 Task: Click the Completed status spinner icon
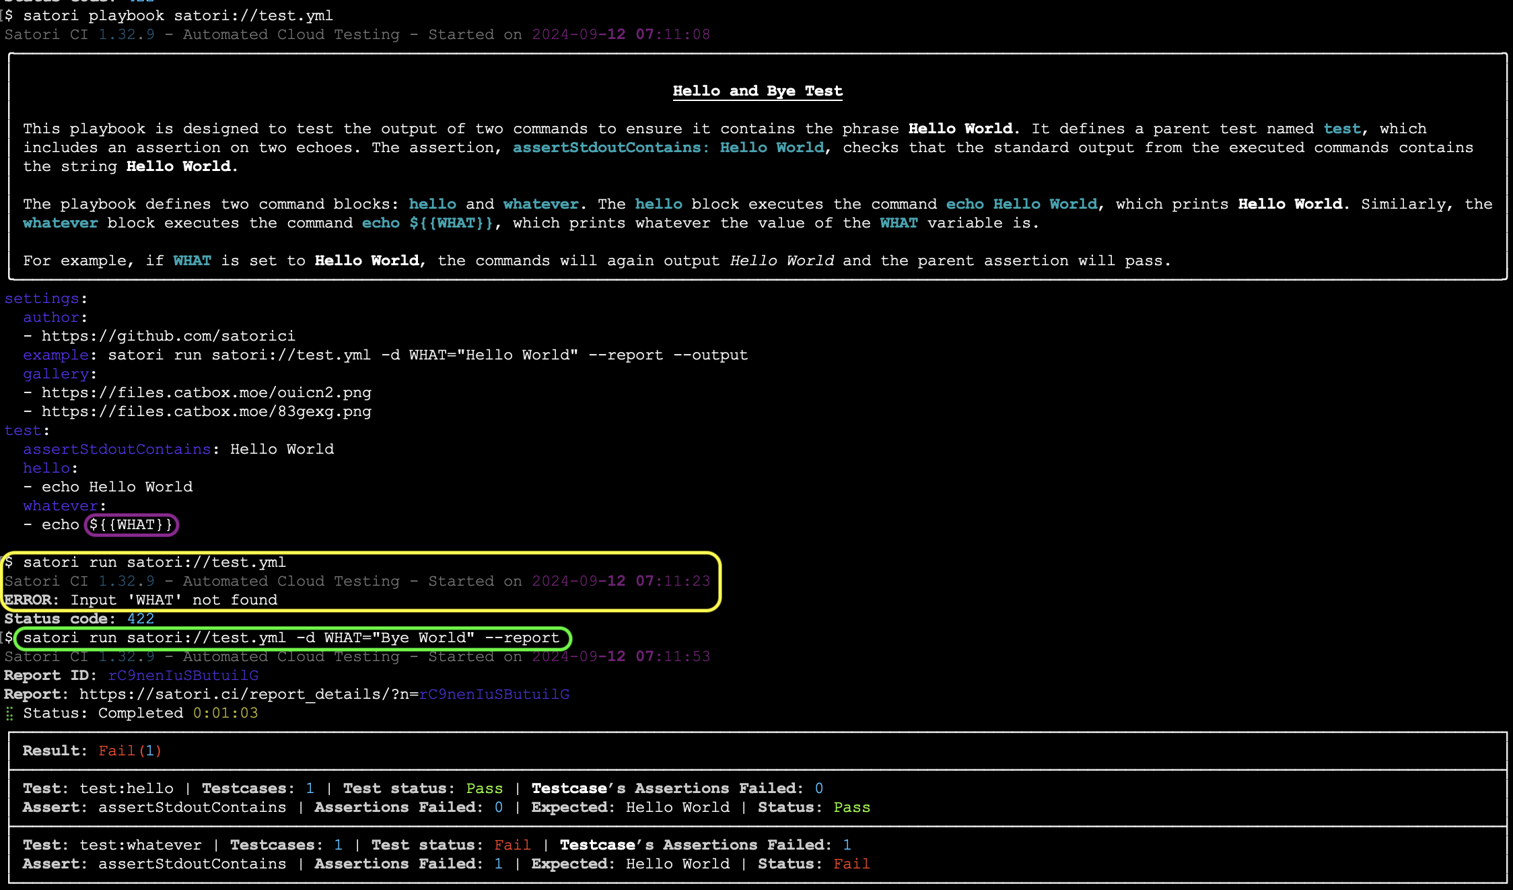click(x=9, y=714)
